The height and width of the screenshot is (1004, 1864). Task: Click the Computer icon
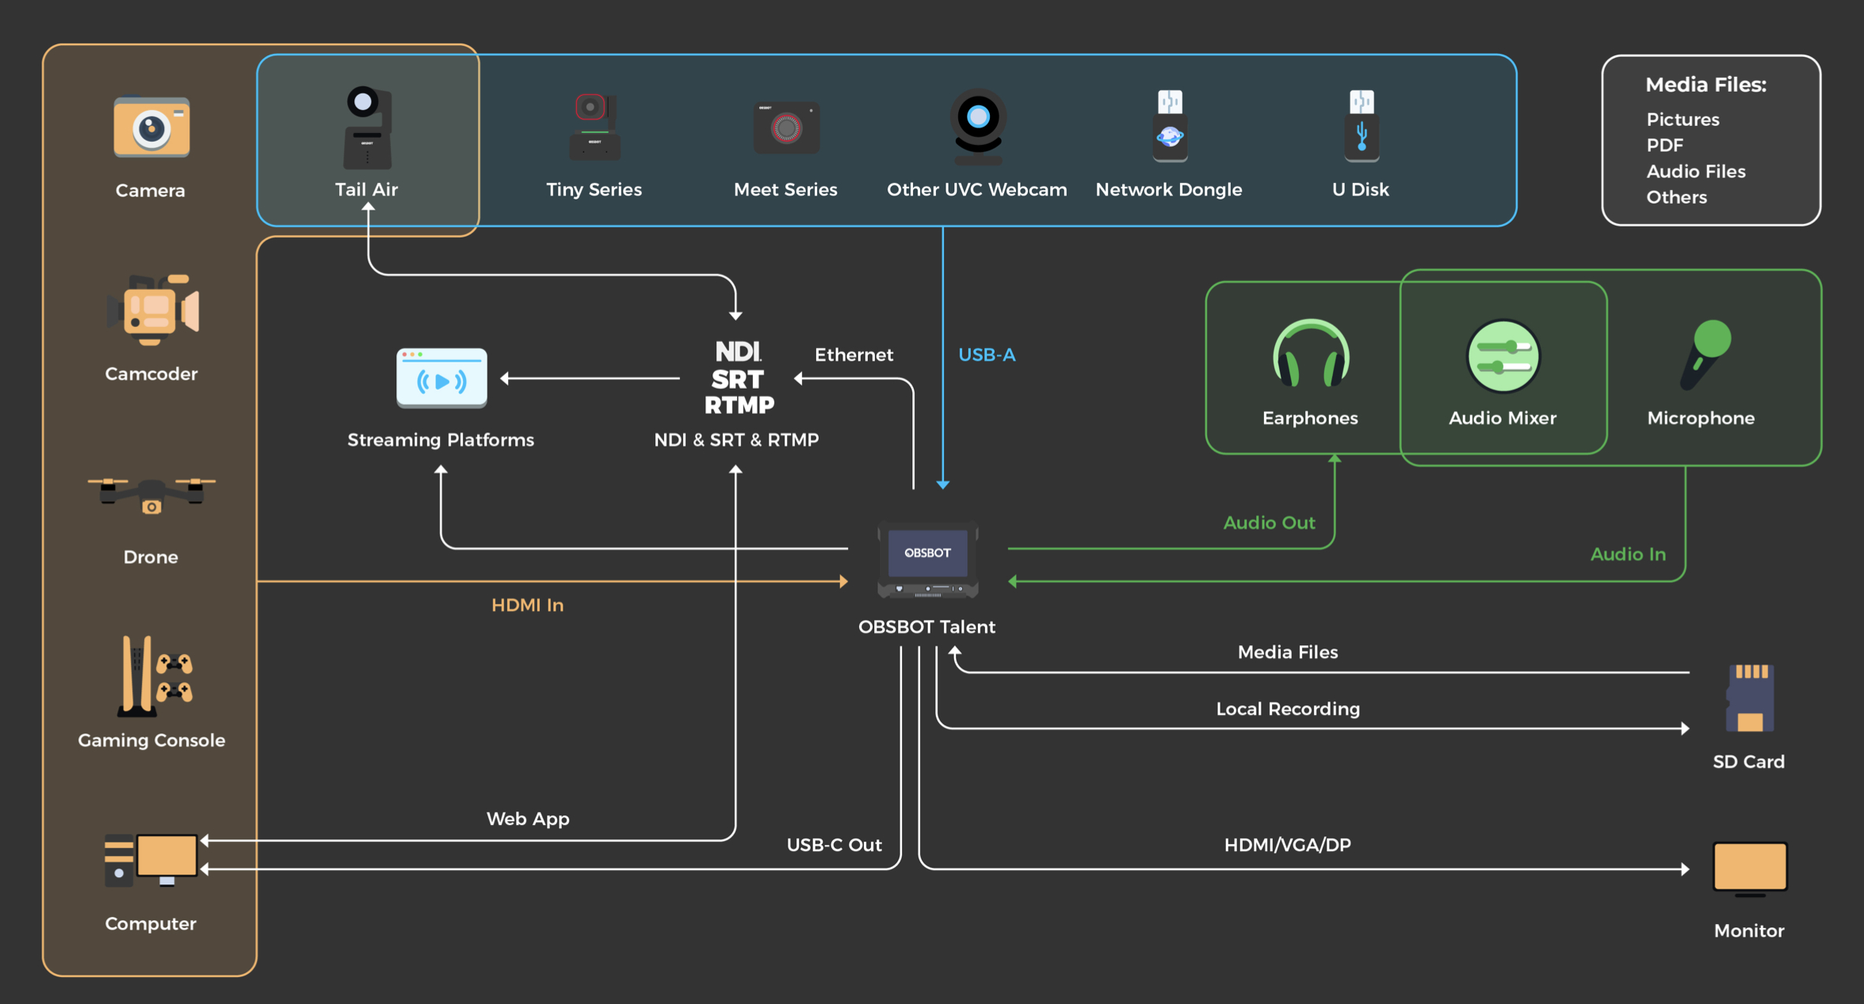[151, 859]
